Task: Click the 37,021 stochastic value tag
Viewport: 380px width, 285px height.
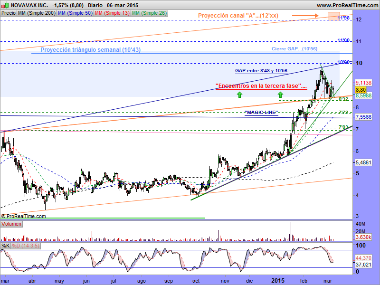Action: point(363,265)
